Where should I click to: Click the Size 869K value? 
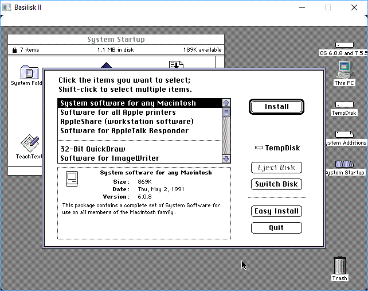point(144,182)
